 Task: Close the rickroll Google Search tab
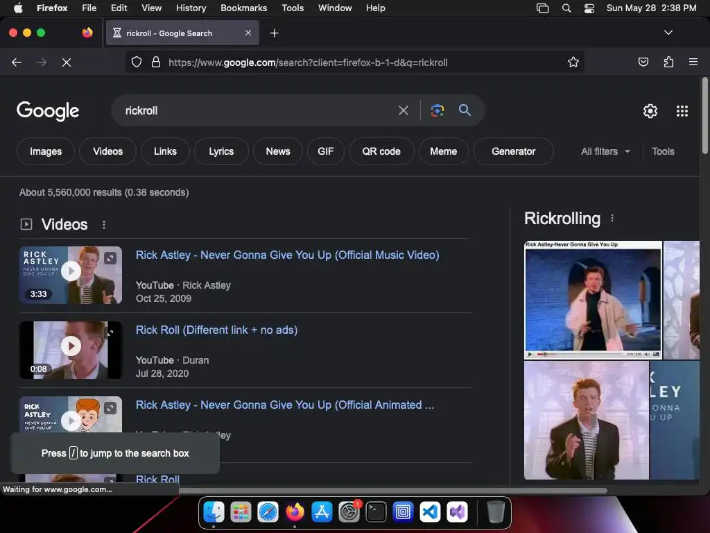[x=248, y=33]
